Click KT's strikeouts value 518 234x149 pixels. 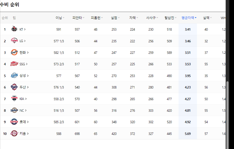(169, 30)
